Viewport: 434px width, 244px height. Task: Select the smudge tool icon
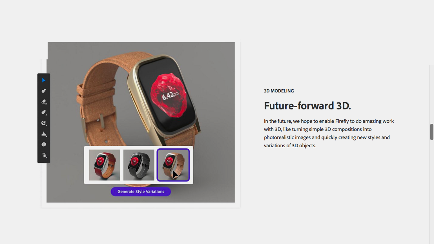pyautogui.click(x=44, y=112)
